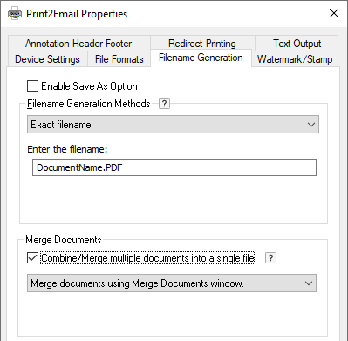Open the File Formats tab

tap(119, 59)
